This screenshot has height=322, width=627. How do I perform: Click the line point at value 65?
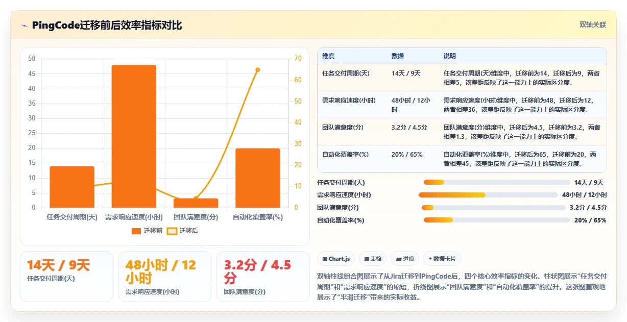257,70
